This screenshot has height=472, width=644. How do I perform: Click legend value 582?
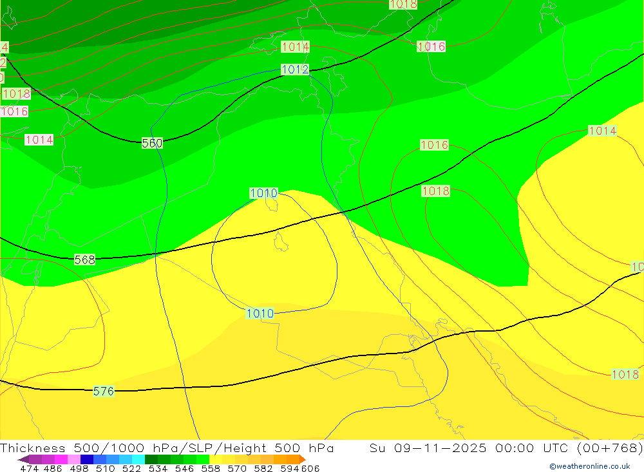pyautogui.click(x=263, y=468)
